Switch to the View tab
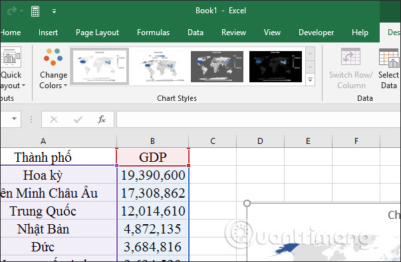This screenshot has width=401, height=262. (x=272, y=33)
